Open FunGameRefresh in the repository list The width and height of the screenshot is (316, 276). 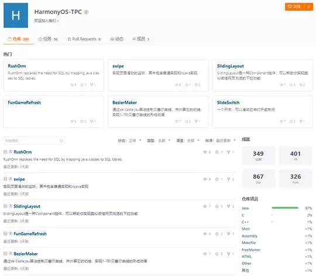(30, 234)
